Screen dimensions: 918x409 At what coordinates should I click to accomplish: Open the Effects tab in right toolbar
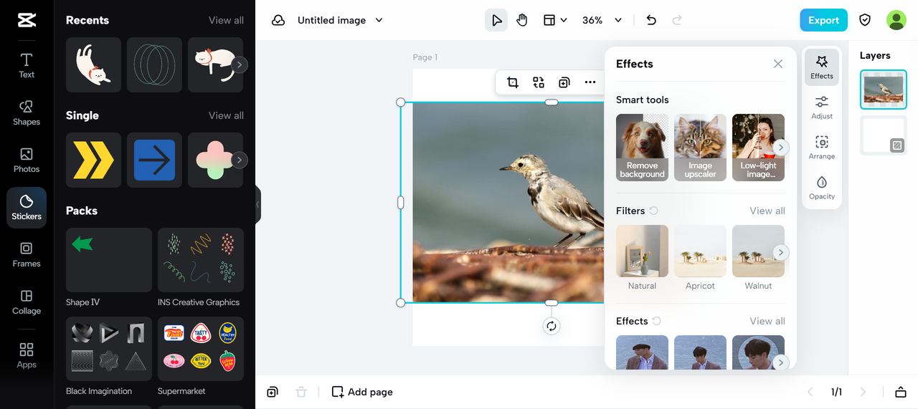pos(822,67)
